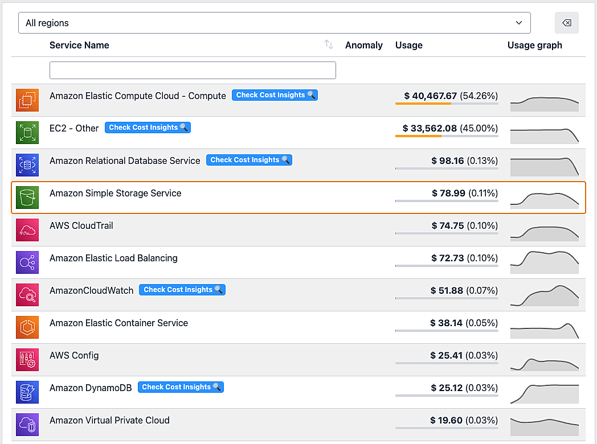Select the AWS Config name
The image size is (597, 444).
74,355
